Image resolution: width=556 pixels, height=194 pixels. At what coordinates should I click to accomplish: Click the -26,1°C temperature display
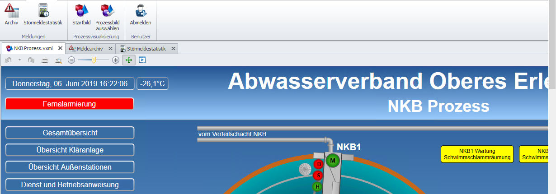click(x=152, y=83)
